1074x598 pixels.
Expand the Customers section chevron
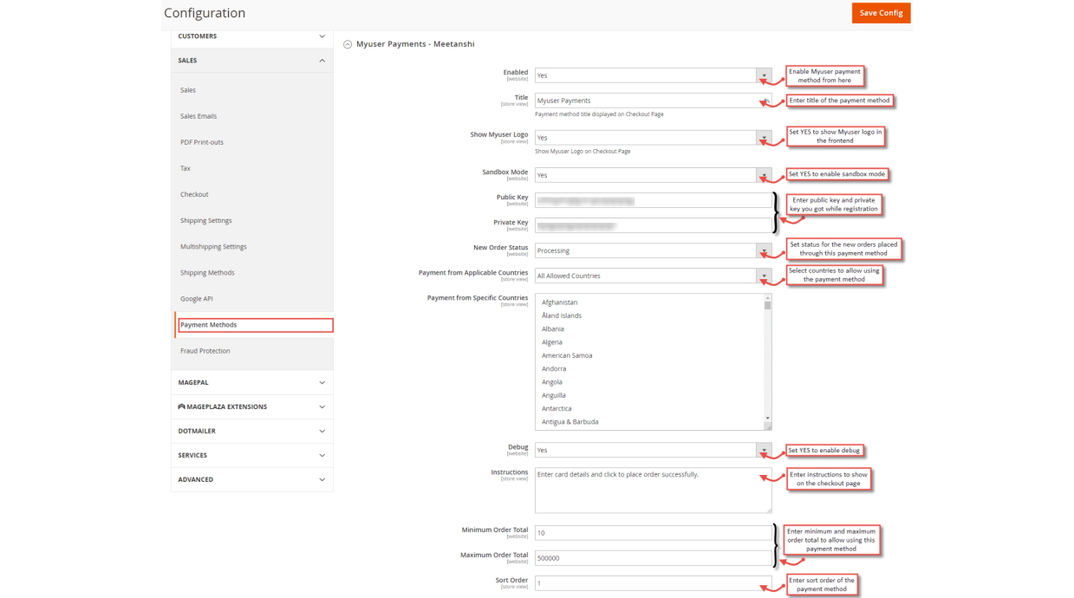click(322, 36)
